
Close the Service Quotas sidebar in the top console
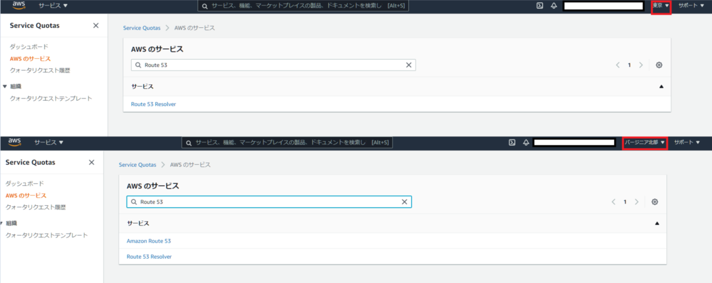(x=96, y=26)
